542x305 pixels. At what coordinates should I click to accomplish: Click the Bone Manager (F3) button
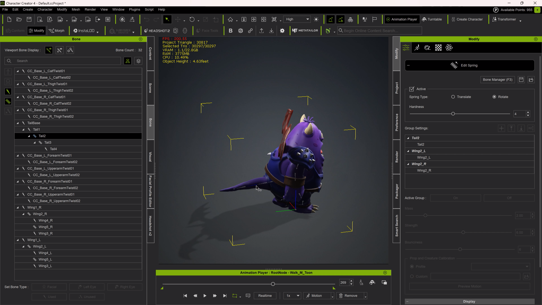498,80
